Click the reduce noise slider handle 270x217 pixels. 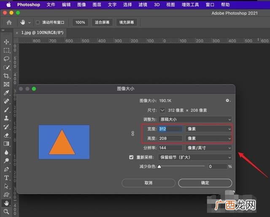[159, 166]
